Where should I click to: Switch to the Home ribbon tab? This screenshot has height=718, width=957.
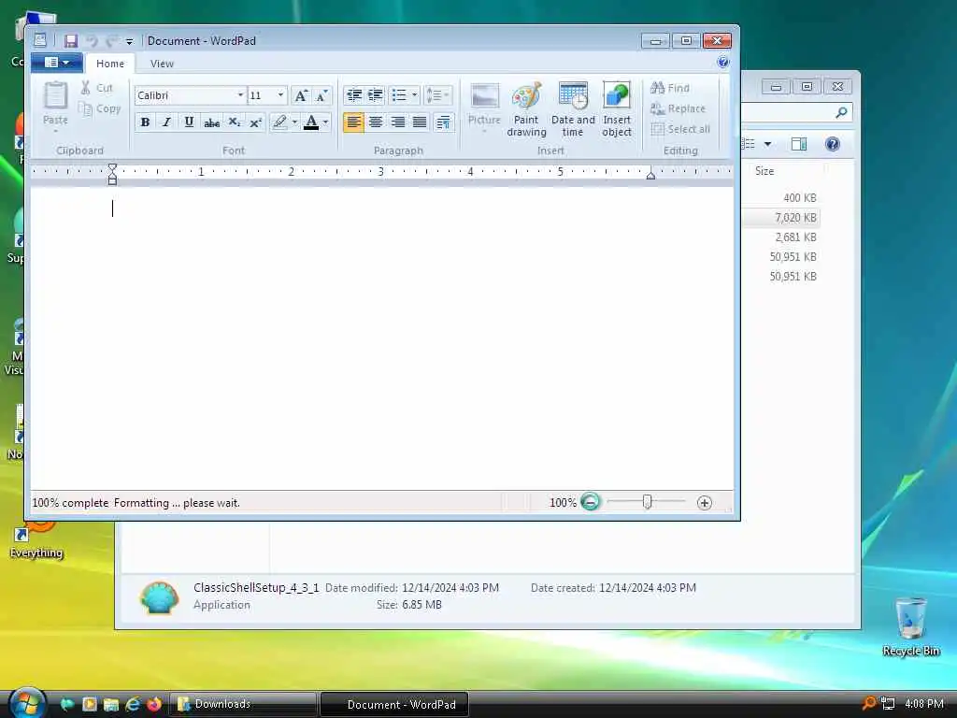click(x=110, y=64)
